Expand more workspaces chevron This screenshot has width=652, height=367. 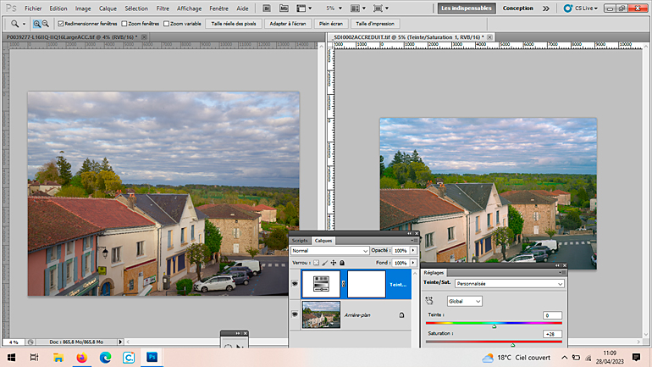point(546,8)
